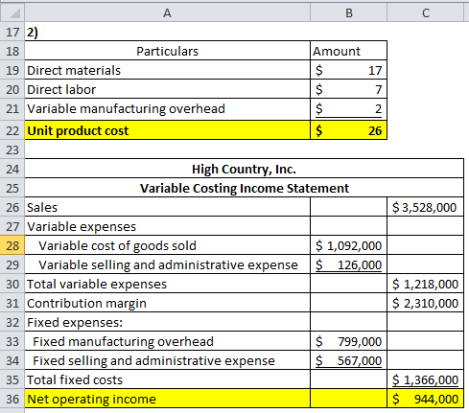Select the 'Direct materials' cell
This screenshot has height=413, width=469.
[x=167, y=70]
